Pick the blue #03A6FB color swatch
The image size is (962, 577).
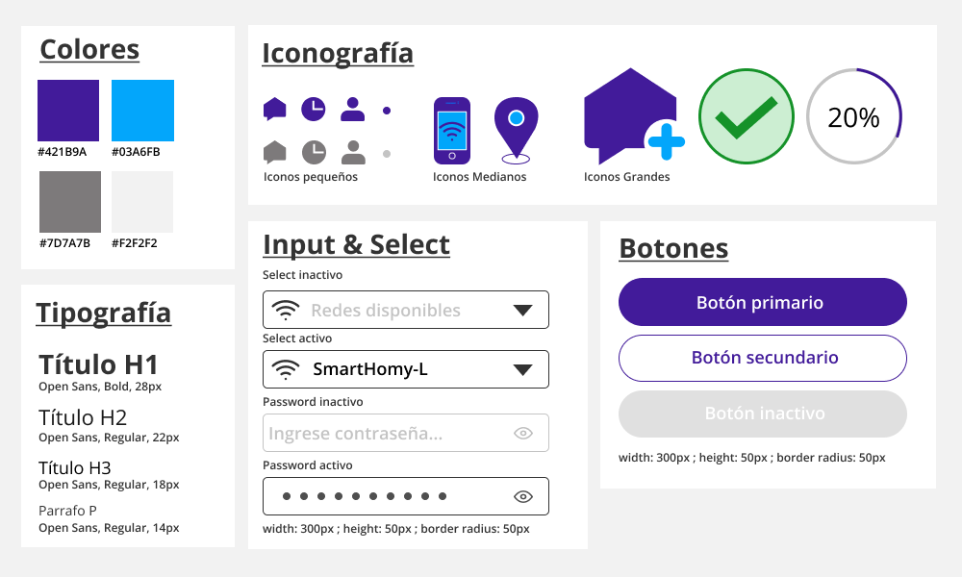[x=142, y=111]
